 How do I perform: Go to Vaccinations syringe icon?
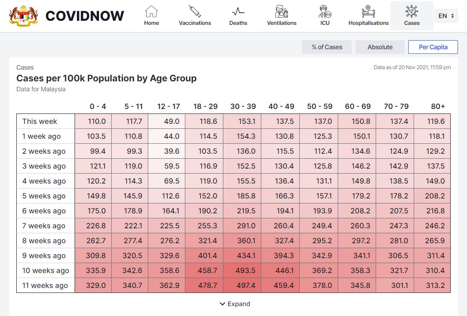pyautogui.click(x=195, y=11)
